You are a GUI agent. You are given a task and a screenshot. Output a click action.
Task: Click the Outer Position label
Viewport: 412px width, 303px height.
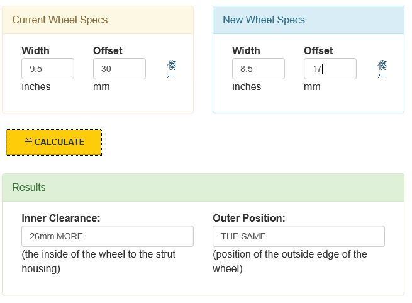click(x=248, y=218)
